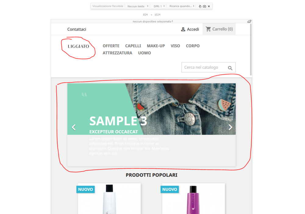Open the OFFERTE menu item
The image size is (305, 214).
coord(111,46)
